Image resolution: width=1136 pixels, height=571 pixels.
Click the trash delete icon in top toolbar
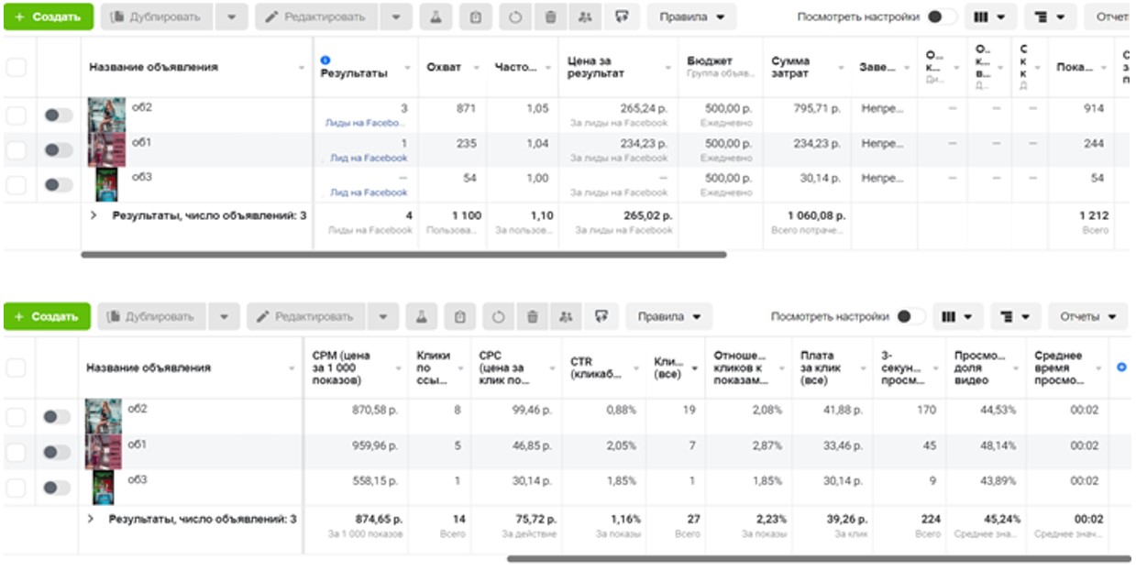coord(550,16)
